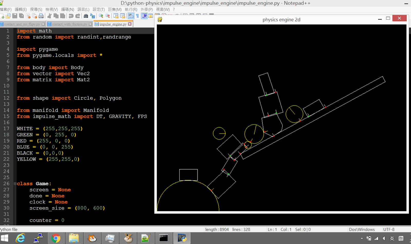Switch to command prompt on taskbar
This screenshot has height=244, width=411.
coord(164,238)
